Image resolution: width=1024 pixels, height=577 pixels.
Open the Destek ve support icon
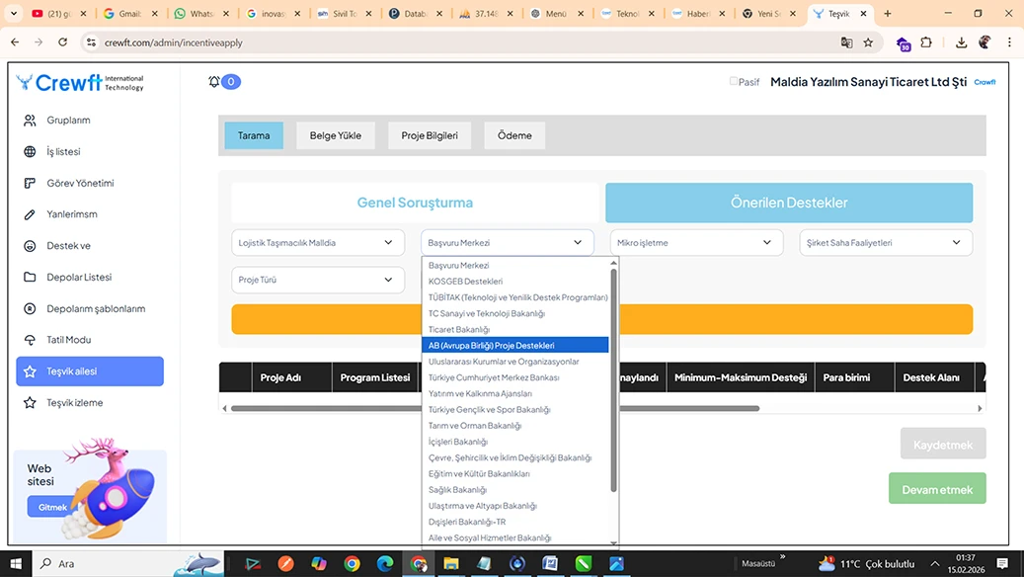tap(28, 245)
